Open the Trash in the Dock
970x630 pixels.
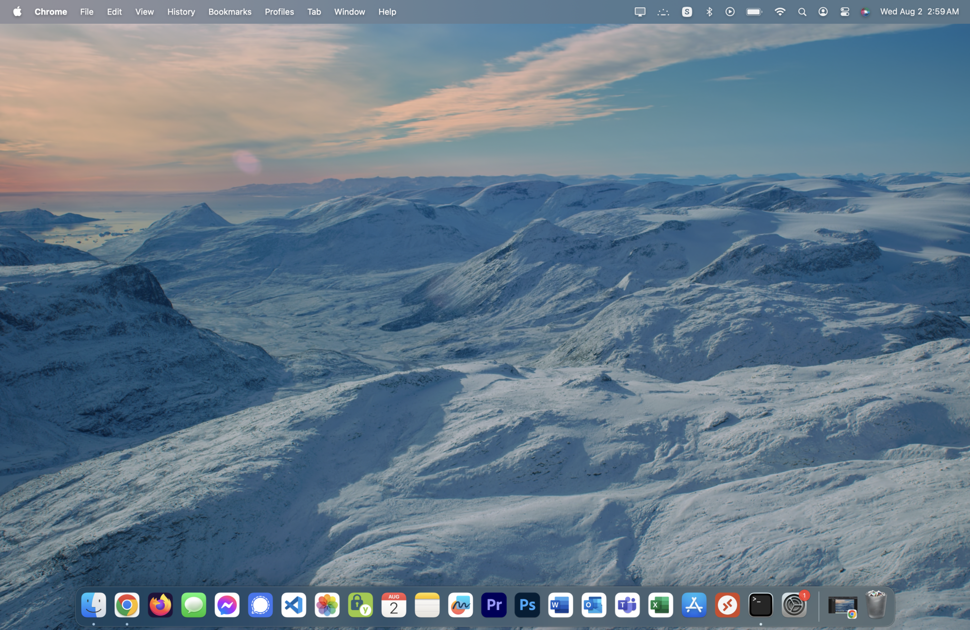click(876, 605)
